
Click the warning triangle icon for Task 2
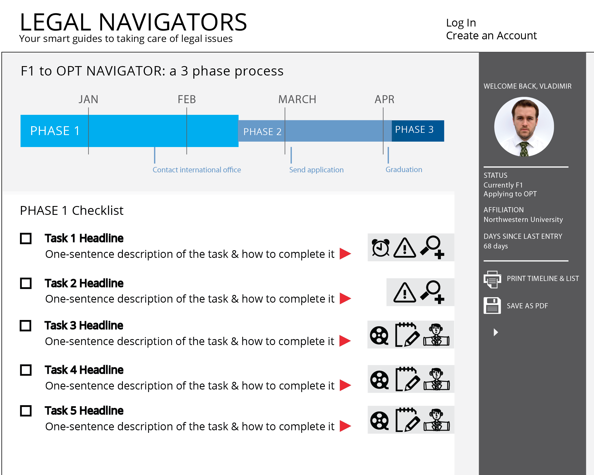pos(405,292)
